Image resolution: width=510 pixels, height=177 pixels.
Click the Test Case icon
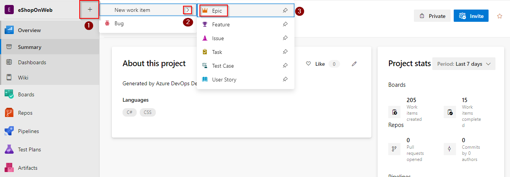(x=205, y=66)
